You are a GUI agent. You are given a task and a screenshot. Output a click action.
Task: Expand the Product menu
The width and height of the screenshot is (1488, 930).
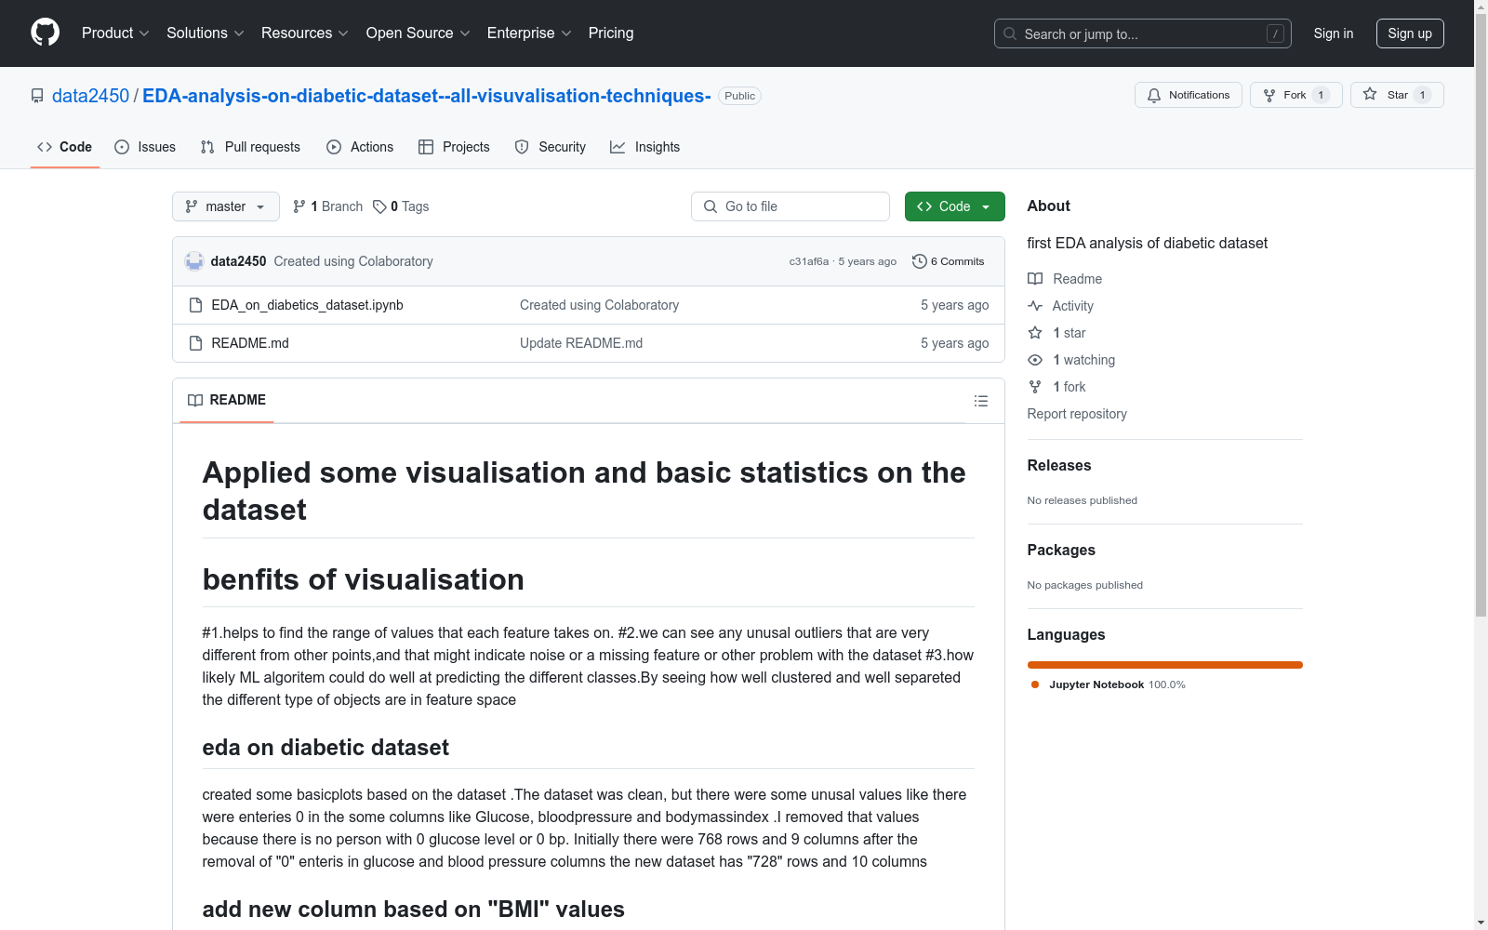(115, 33)
